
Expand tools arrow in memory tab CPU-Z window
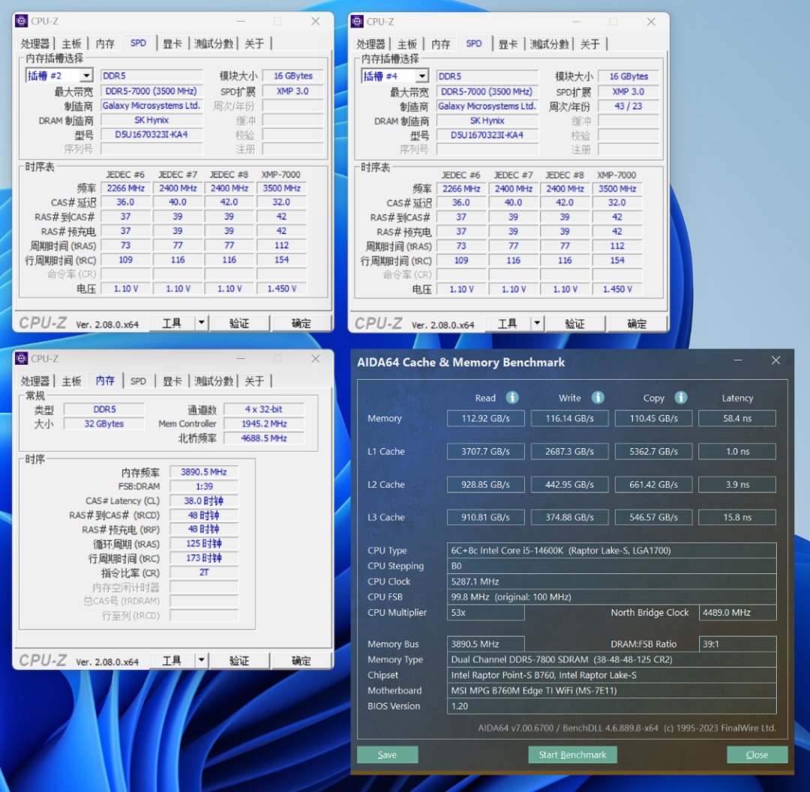click(202, 660)
